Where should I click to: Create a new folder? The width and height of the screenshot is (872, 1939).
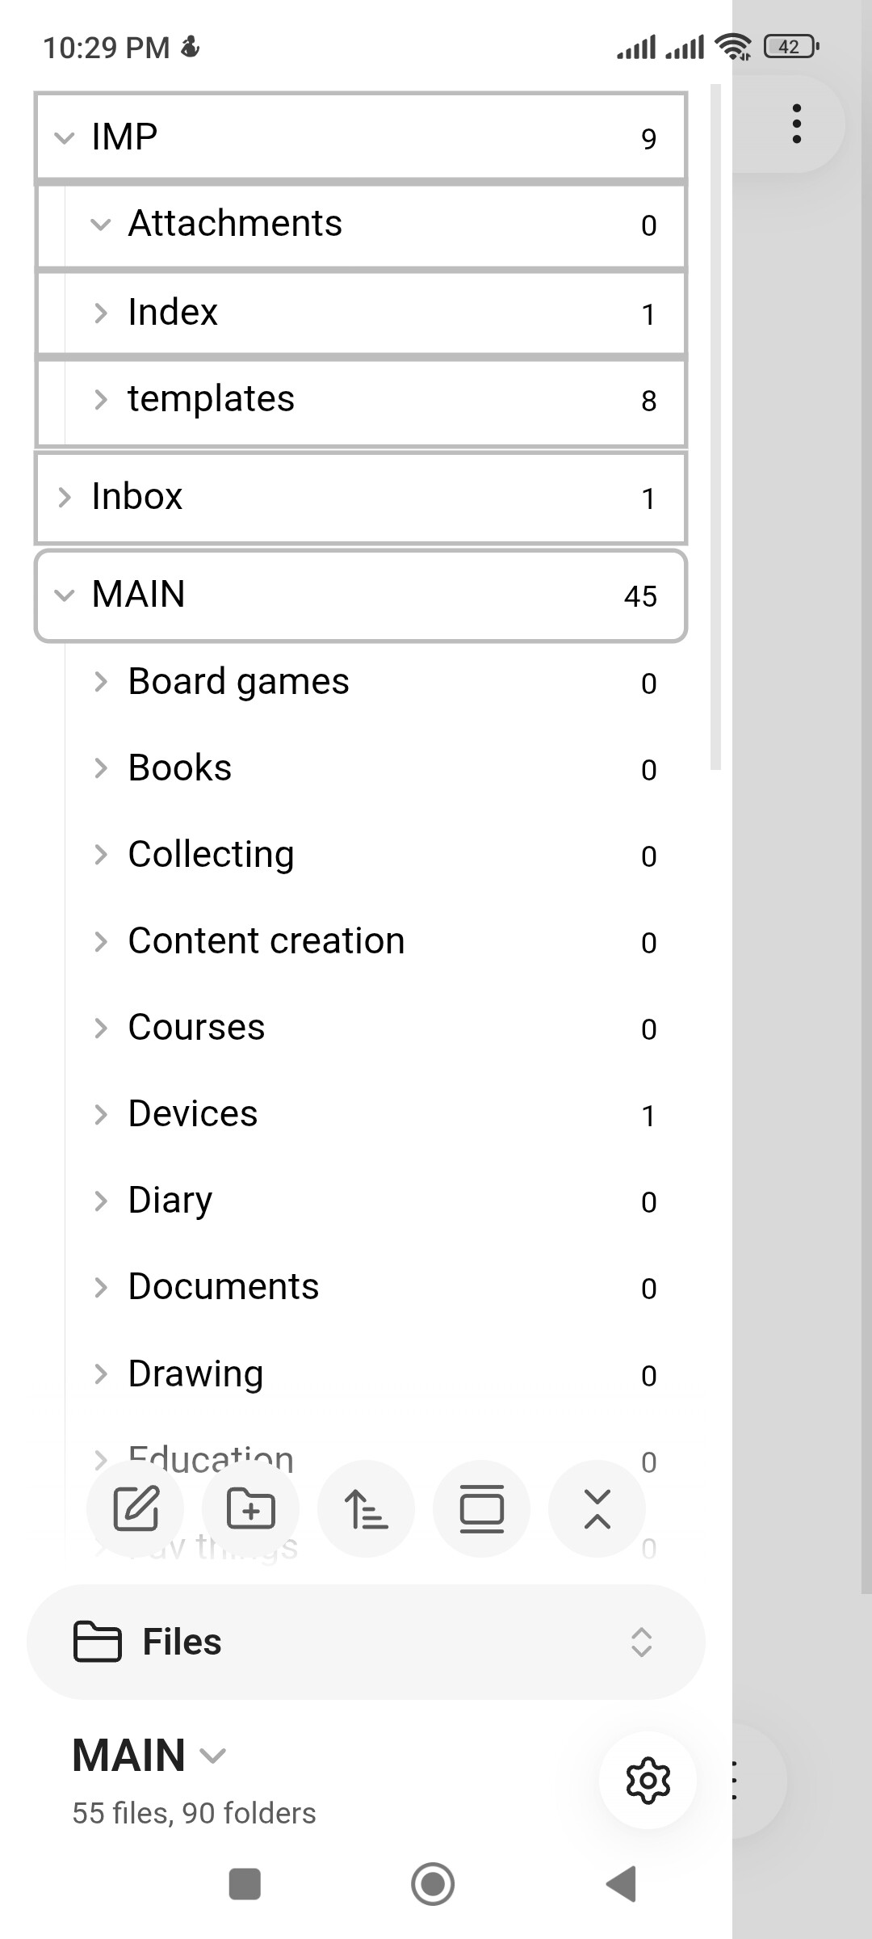coord(251,1508)
